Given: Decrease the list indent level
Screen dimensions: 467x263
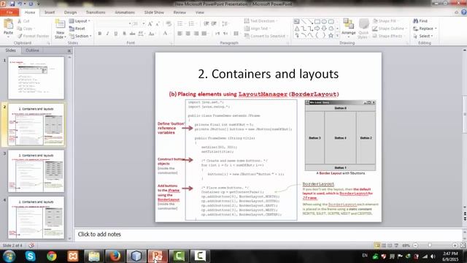Looking at the screenshot, I should pos(206,24).
